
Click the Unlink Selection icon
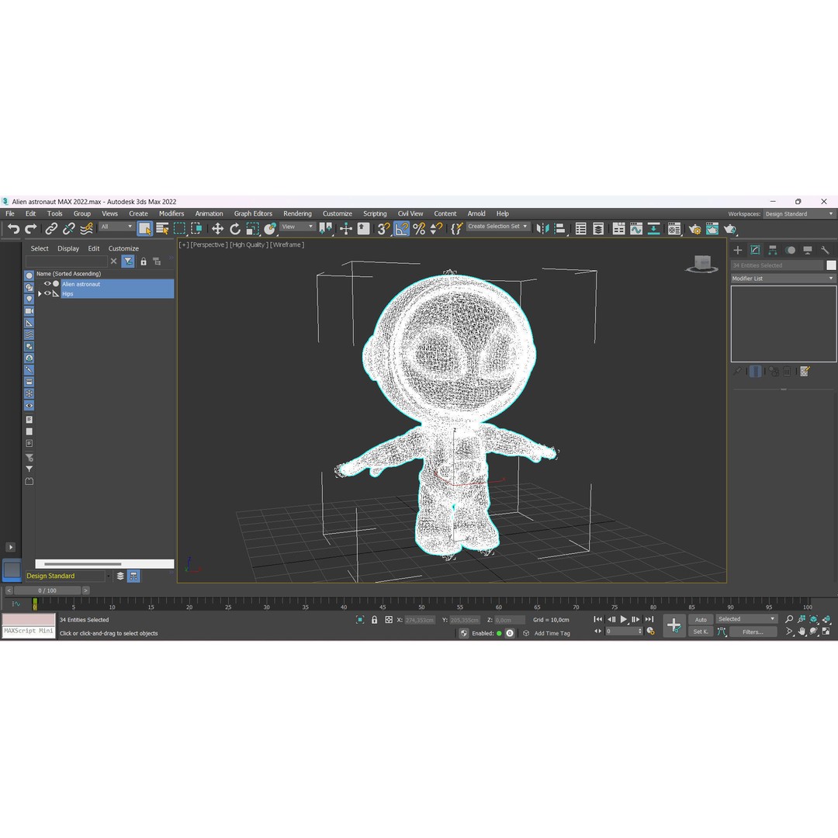(69, 229)
